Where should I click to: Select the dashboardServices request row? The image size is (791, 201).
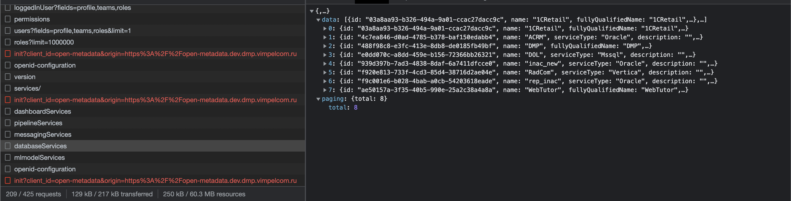coord(153,111)
